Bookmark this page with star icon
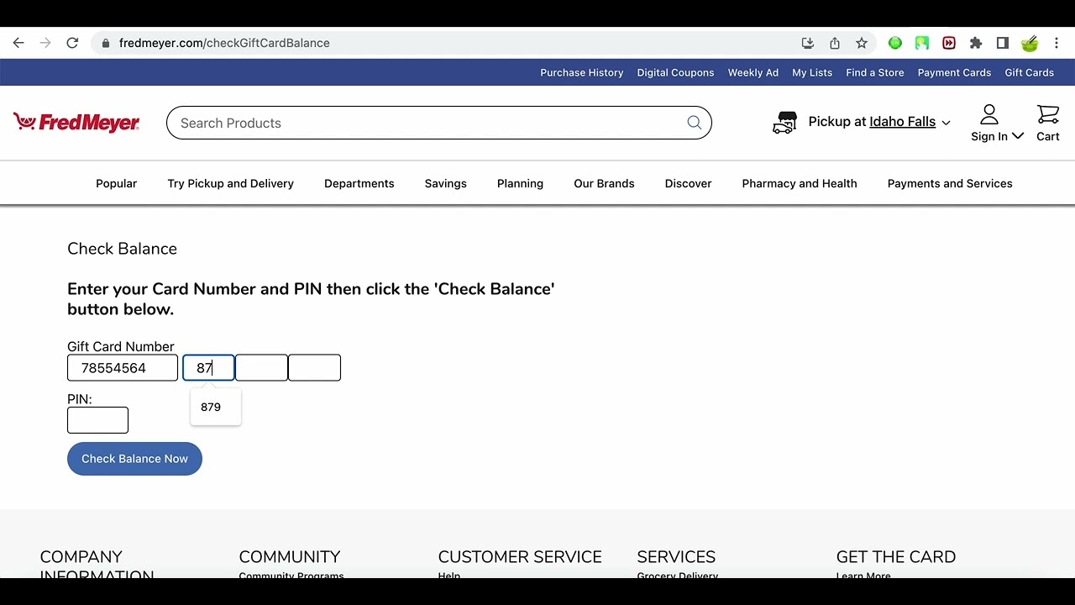The height and width of the screenshot is (605, 1075). tap(862, 43)
